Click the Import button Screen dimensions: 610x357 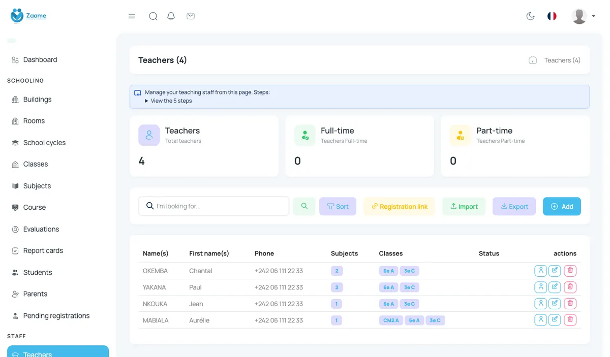point(464,206)
